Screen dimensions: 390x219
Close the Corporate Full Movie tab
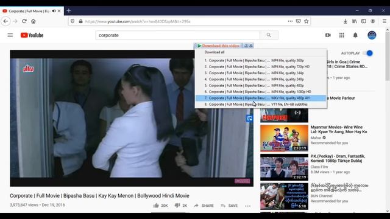click(x=59, y=11)
